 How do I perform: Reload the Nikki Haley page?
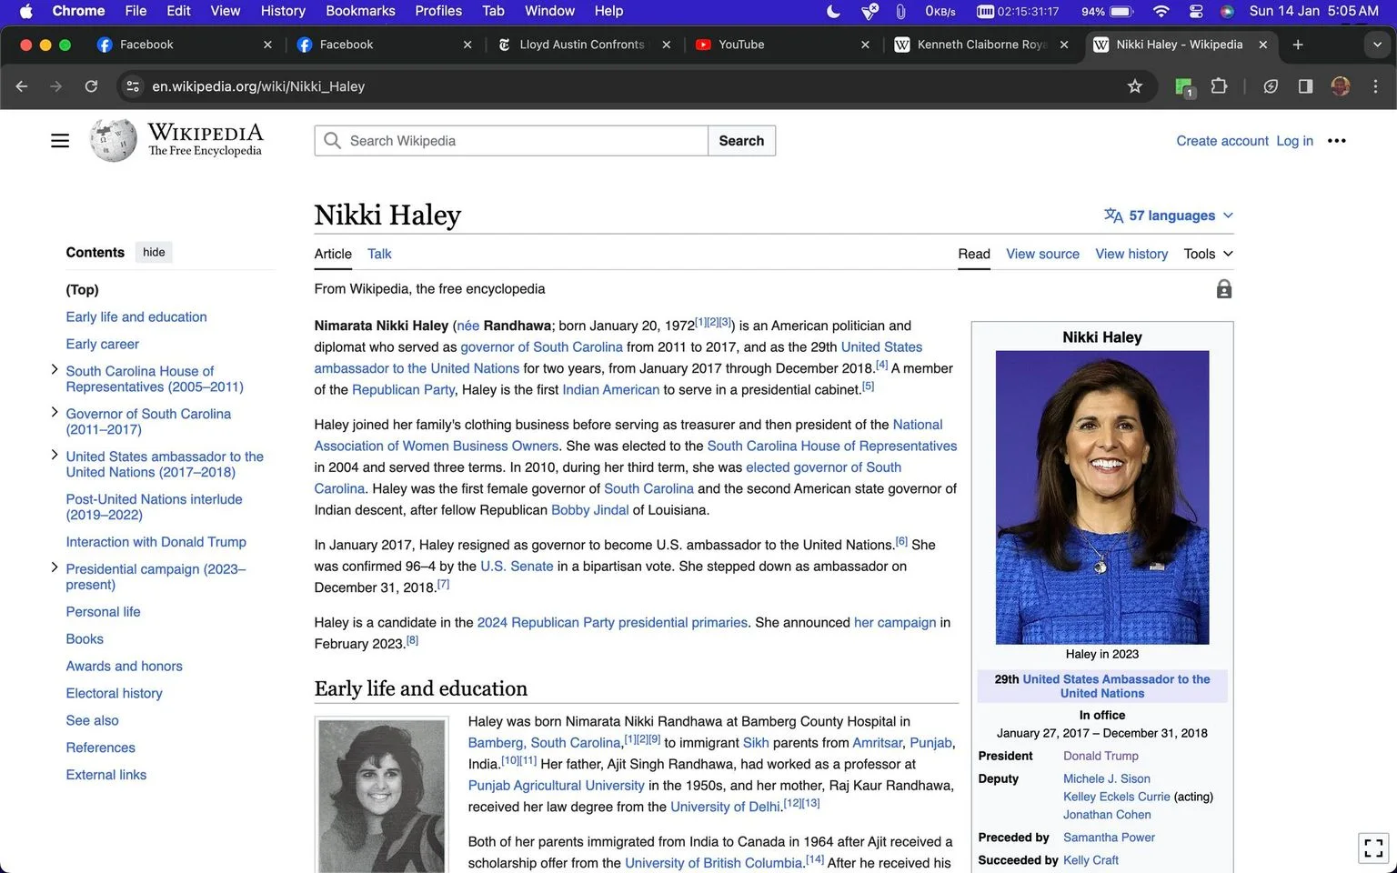91,86
